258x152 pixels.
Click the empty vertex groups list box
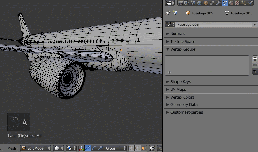(x=207, y=65)
